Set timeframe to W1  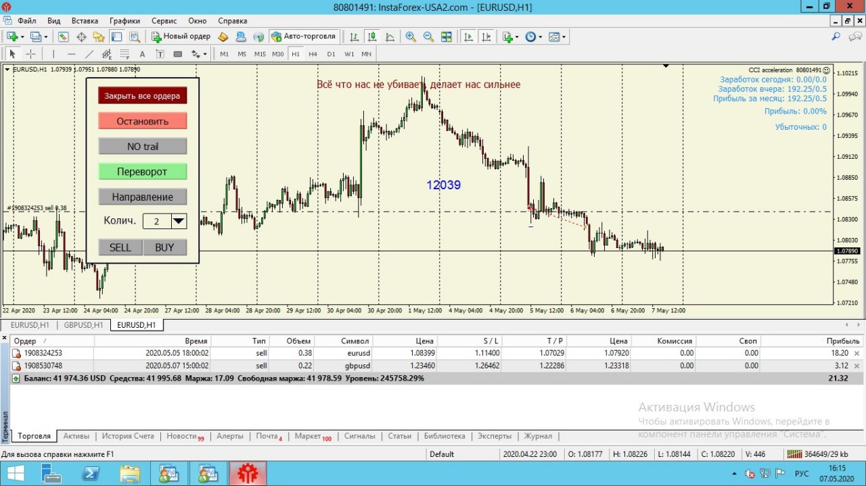(x=348, y=54)
